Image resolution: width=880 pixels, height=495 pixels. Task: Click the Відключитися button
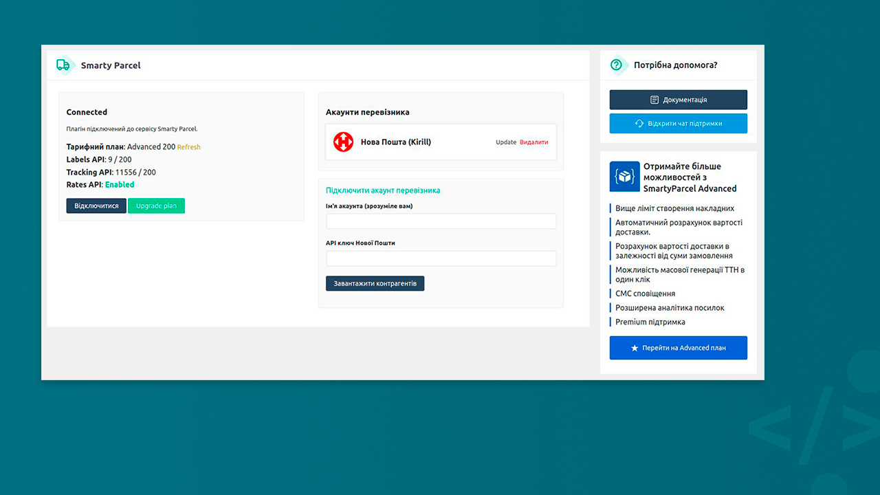click(96, 206)
